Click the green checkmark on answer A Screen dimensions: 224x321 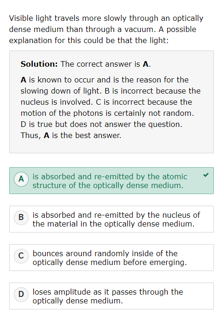[206, 175]
